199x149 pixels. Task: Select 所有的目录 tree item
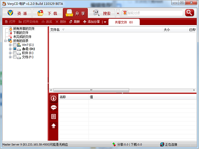tap(21, 41)
